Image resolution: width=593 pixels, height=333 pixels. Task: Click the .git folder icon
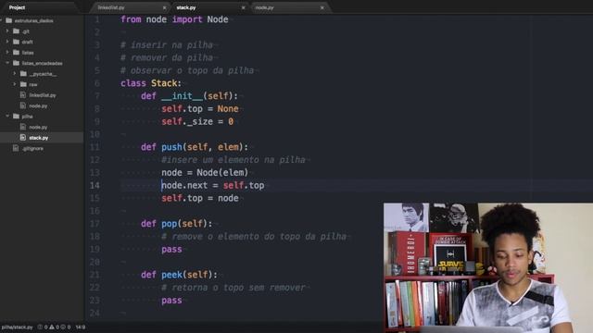click(x=17, y=31)
